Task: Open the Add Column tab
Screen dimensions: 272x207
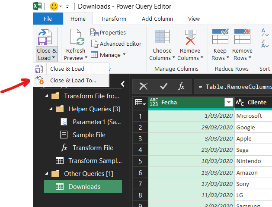Action: click(157, 19)
